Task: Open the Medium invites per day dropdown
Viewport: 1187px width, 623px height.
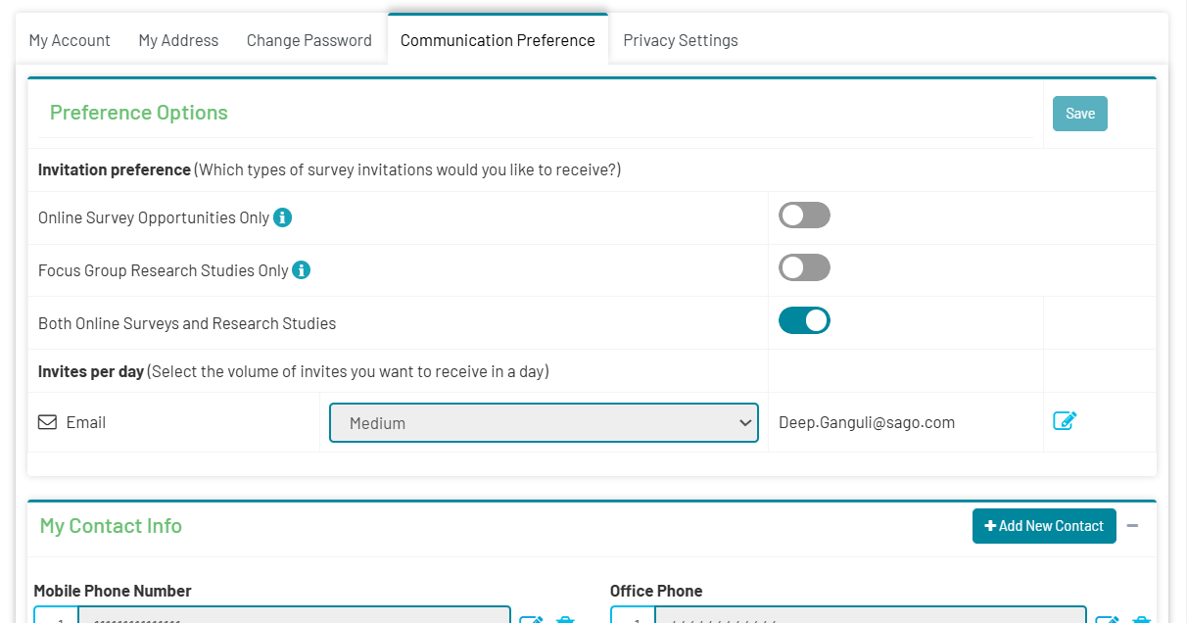Action: tap(544, 423)
